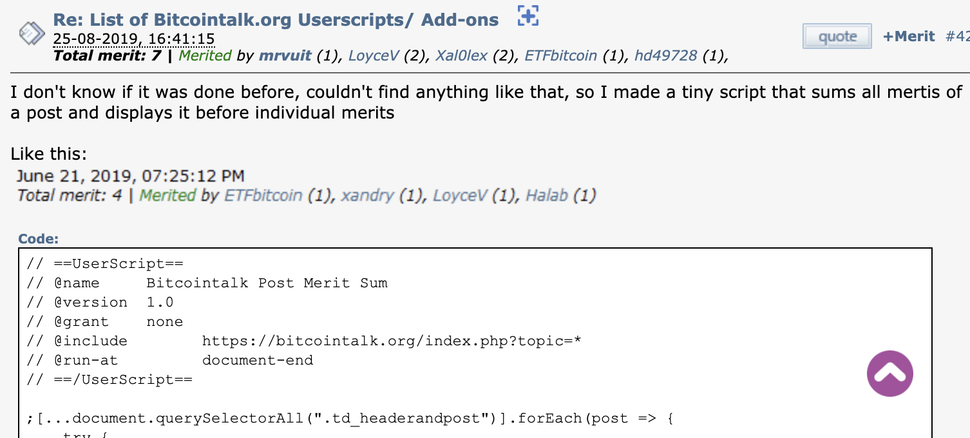Open ETFbitcoin's profile in top merit line

pyautogui.click(x=561, y=55)
